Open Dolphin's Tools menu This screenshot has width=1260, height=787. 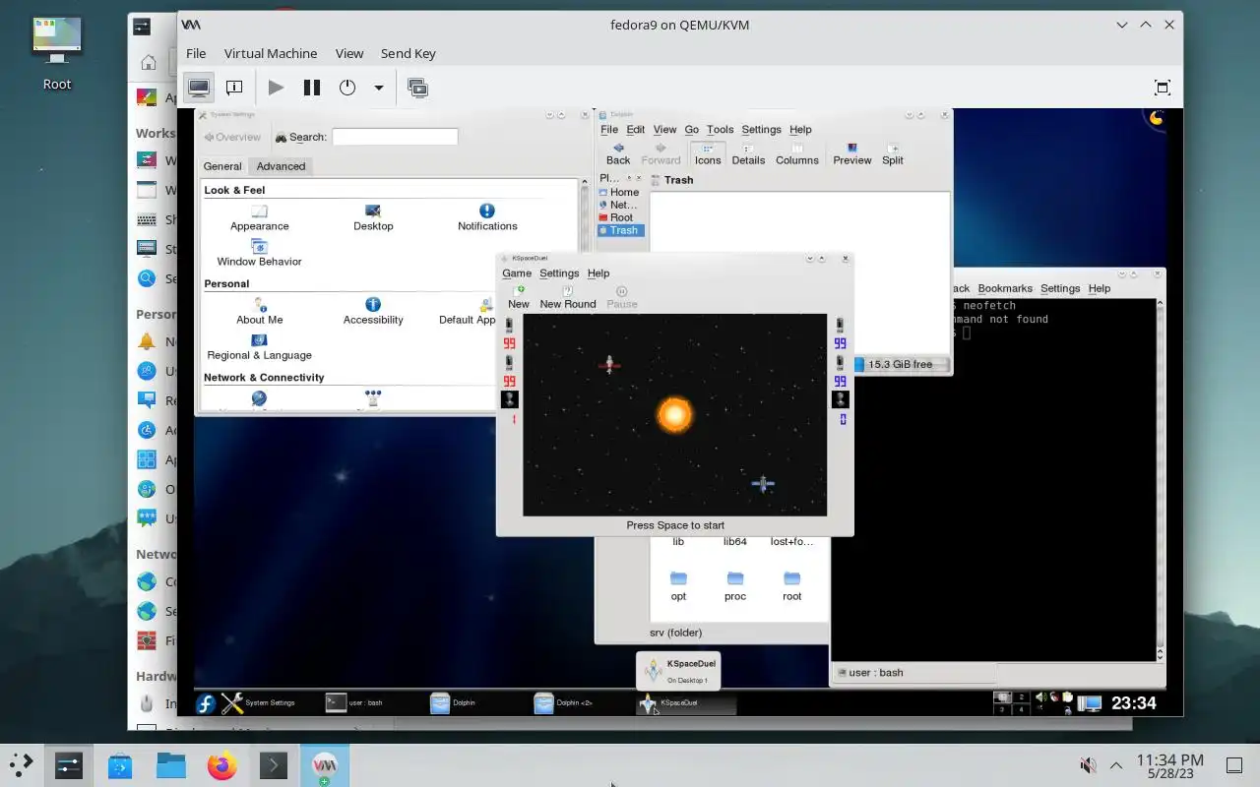click(721, 129)
